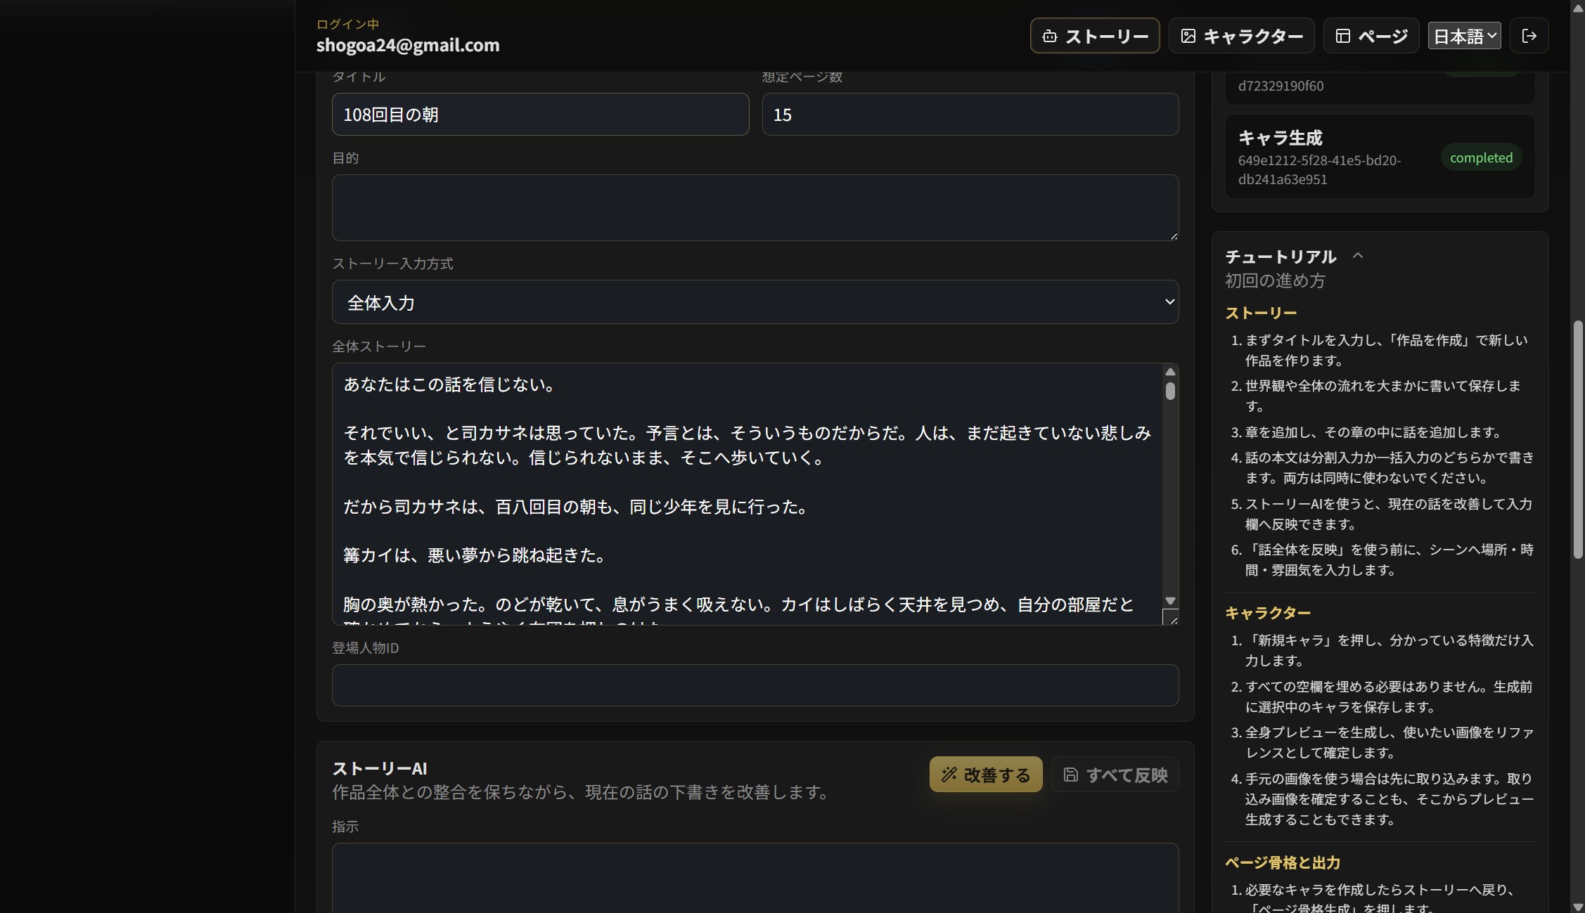The height and width of the screenshot is (913, 1585).
Task: Click the 改善する button
Action: [986, 775]
